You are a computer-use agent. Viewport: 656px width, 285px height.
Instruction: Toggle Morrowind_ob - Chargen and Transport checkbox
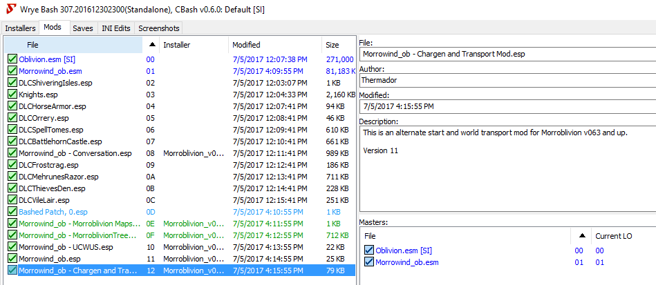12,271
